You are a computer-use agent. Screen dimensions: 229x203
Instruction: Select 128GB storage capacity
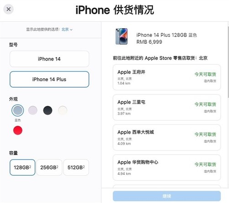click(22, 167)
